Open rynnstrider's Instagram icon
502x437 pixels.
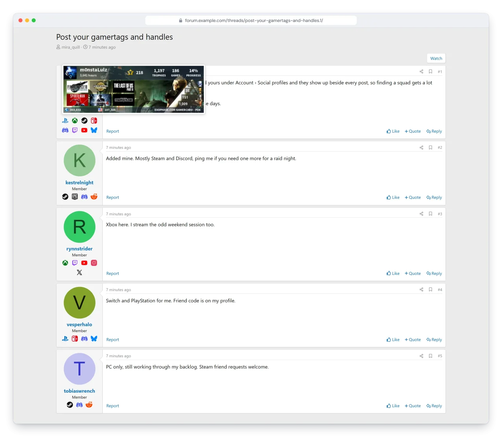pyautogui.click(x=94, y=263)
